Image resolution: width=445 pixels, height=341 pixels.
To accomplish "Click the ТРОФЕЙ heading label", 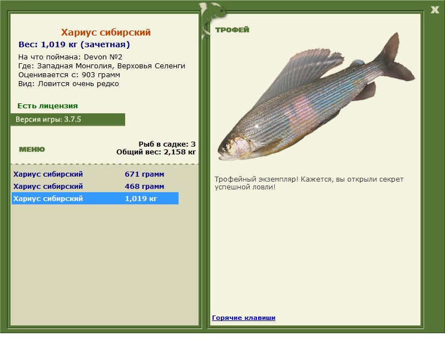I will point(232,30).
